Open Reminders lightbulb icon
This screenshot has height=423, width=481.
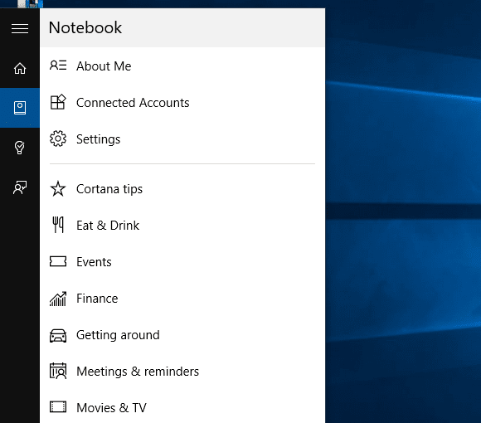click(x=20, y=148)
